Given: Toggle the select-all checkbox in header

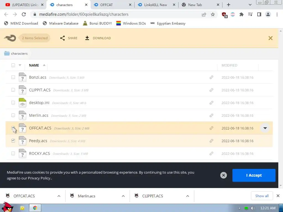Looking at the screenshot, I should (x=13, y=65).
